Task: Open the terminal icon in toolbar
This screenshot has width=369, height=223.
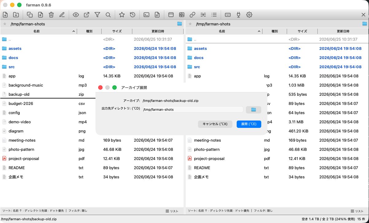Action: [x=146, y=15]
